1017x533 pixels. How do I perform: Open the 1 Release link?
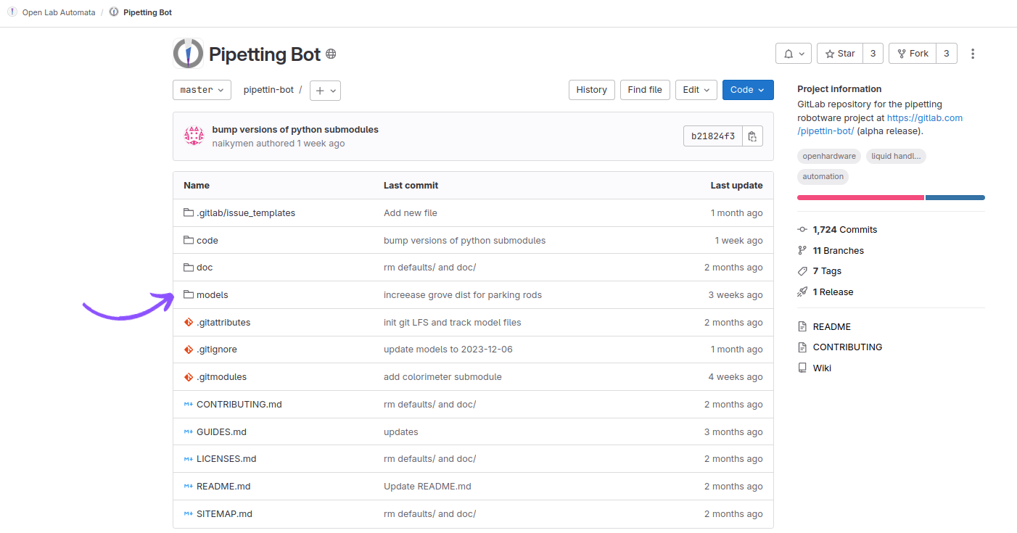[x=833, y=292]
